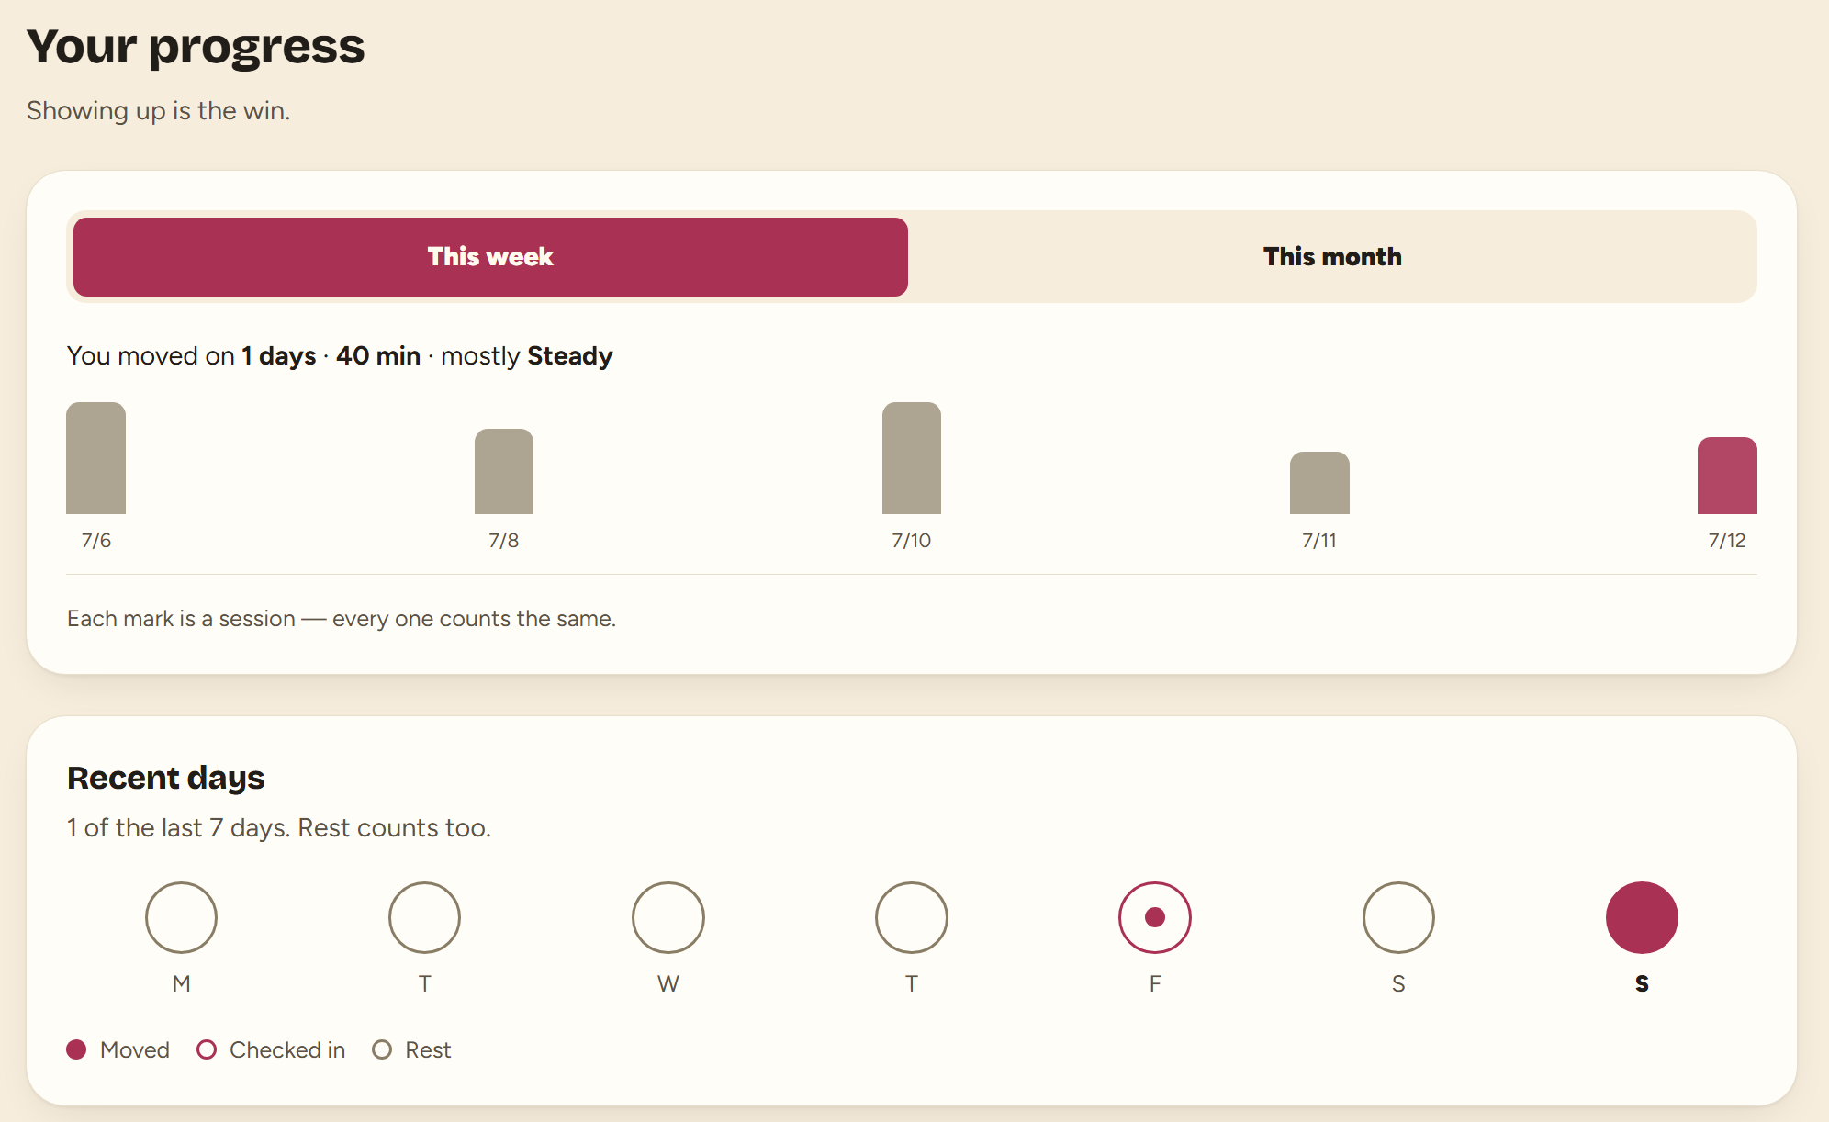The height and width of the screenshot is (1122, 1829).
Task: Select the 7/10 session bar
Action: coord(912,458)
